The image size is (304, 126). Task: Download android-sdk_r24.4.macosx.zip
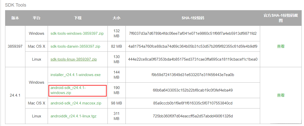[76, 103]
